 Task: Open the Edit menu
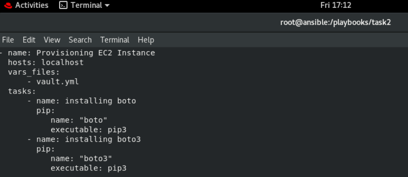click(29, 40)
